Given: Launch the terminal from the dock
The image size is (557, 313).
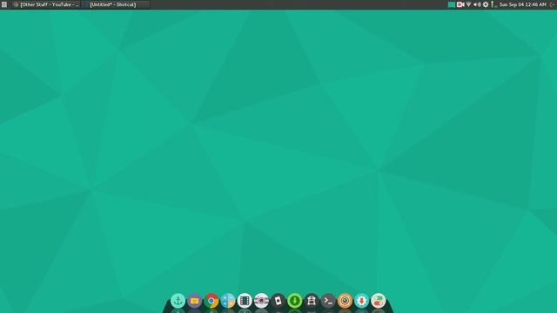Looking at the screenshot, I should (328, 301).
